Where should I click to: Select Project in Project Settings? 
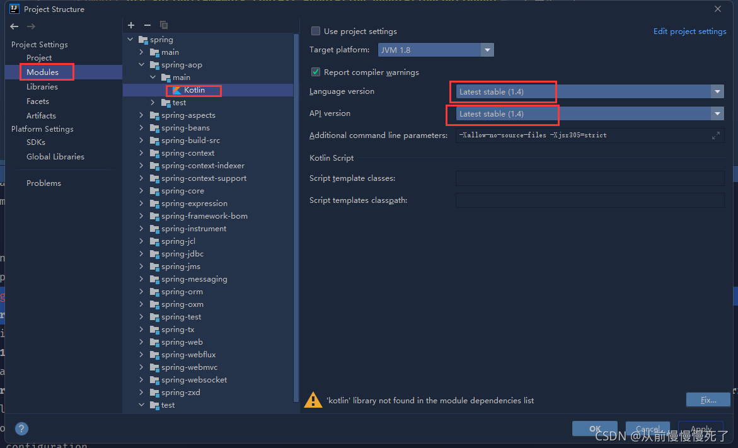coord(39,57)
